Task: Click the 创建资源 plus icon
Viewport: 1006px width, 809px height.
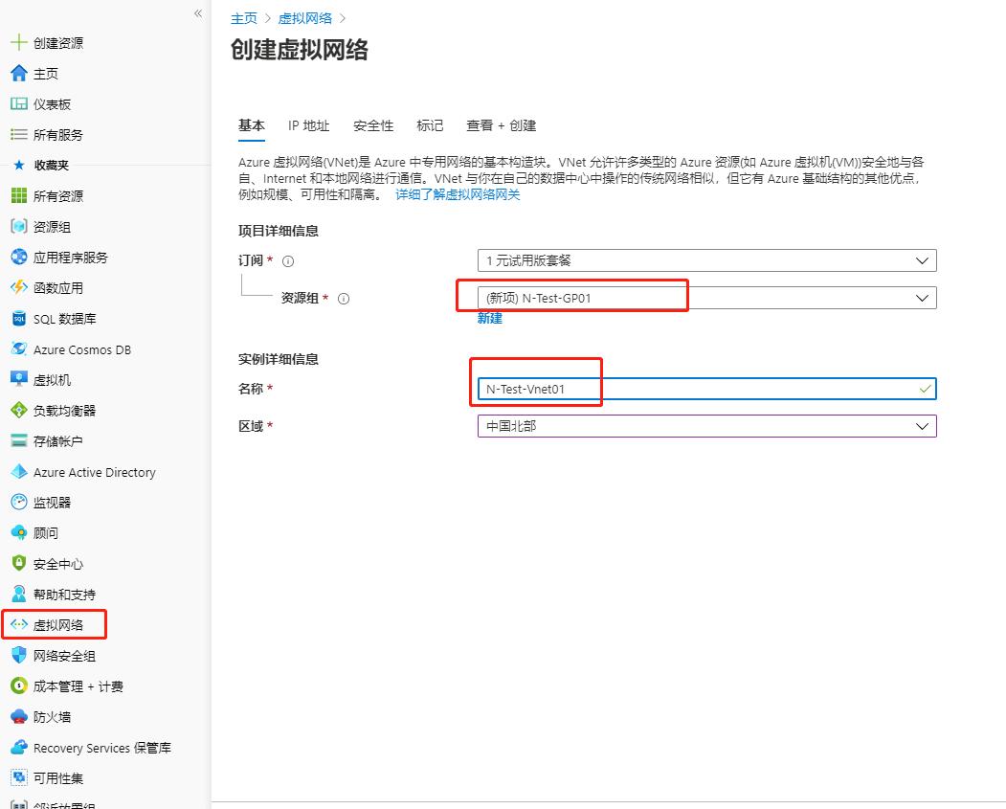Action: 18,42
